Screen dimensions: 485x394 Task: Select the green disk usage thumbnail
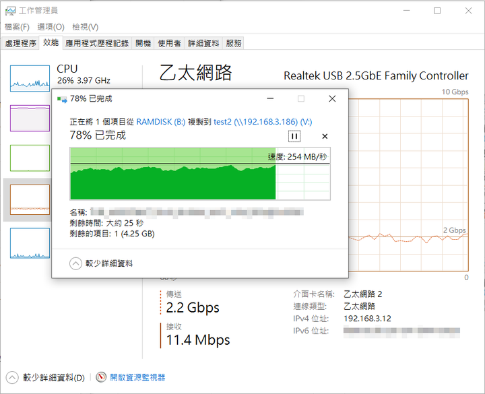coord(30,158)
